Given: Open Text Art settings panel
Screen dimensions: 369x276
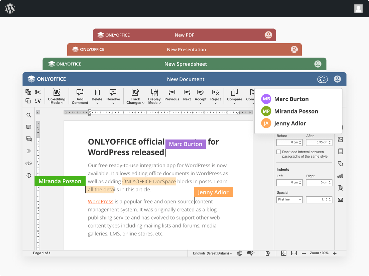Looking at the screenshot, I should pyautogui.click(x=340, y=188).
